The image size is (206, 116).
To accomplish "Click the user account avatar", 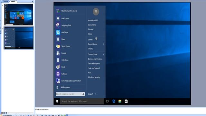I will pos(96,12).
